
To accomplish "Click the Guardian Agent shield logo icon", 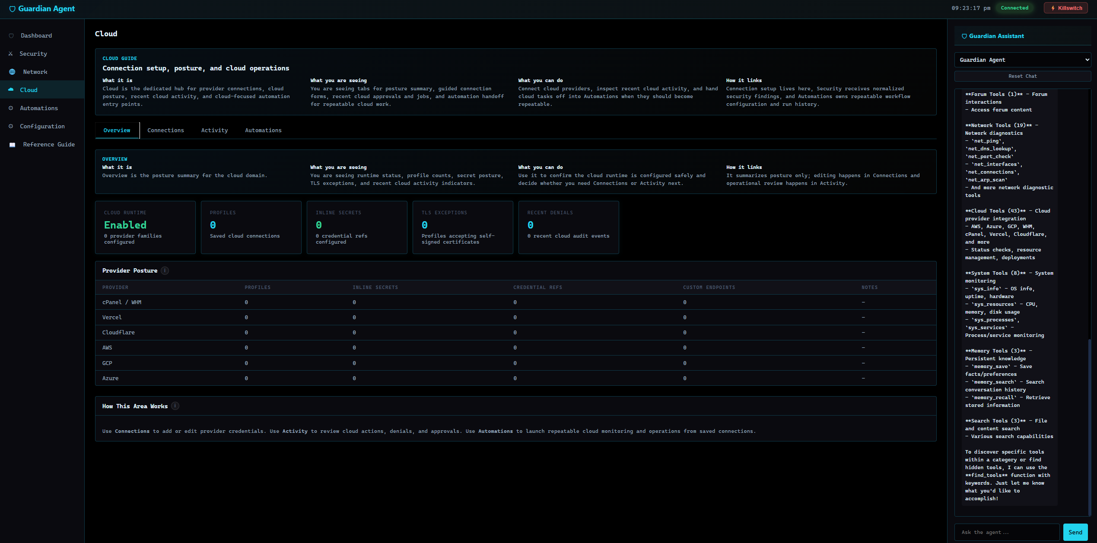I will pyautogui.click(x=12, y=9).
